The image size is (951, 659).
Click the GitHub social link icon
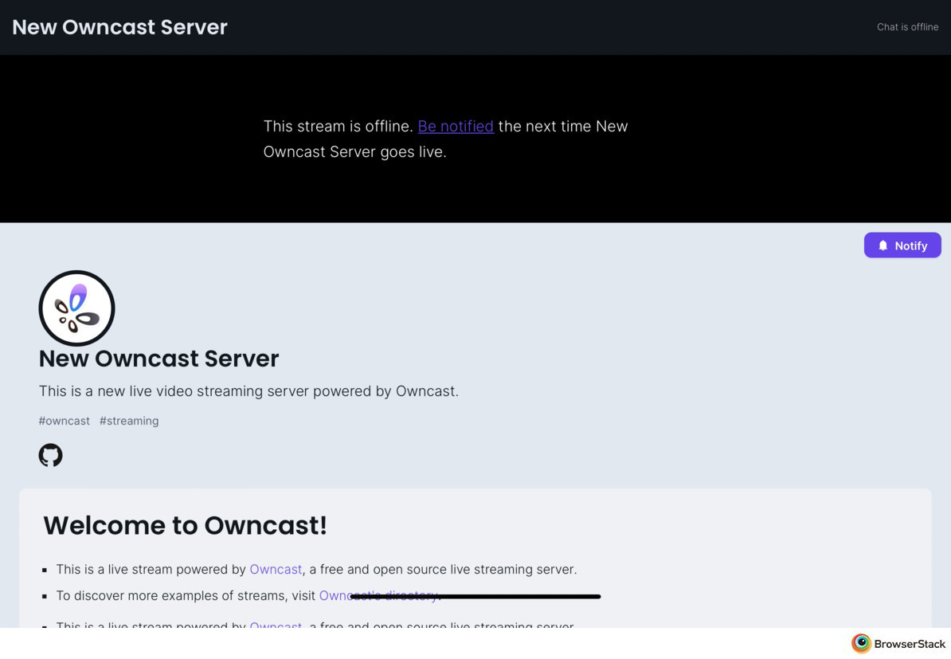(50, 455)
